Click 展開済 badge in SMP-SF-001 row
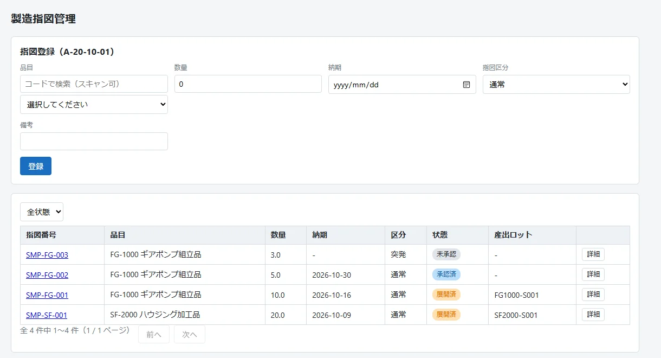 pos(446,315)
